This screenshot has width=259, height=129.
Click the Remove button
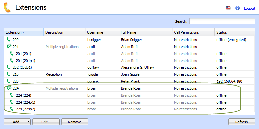[x=75, y=122]
